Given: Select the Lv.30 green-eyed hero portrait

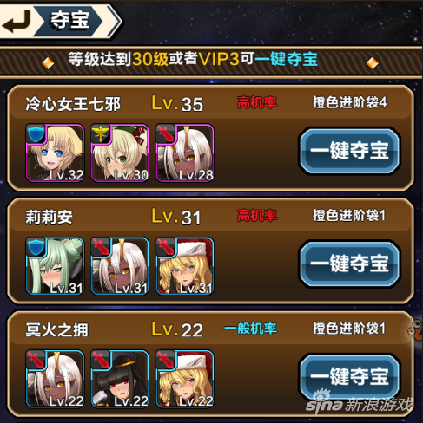Looking at the screenshot, I should (120, 153).
